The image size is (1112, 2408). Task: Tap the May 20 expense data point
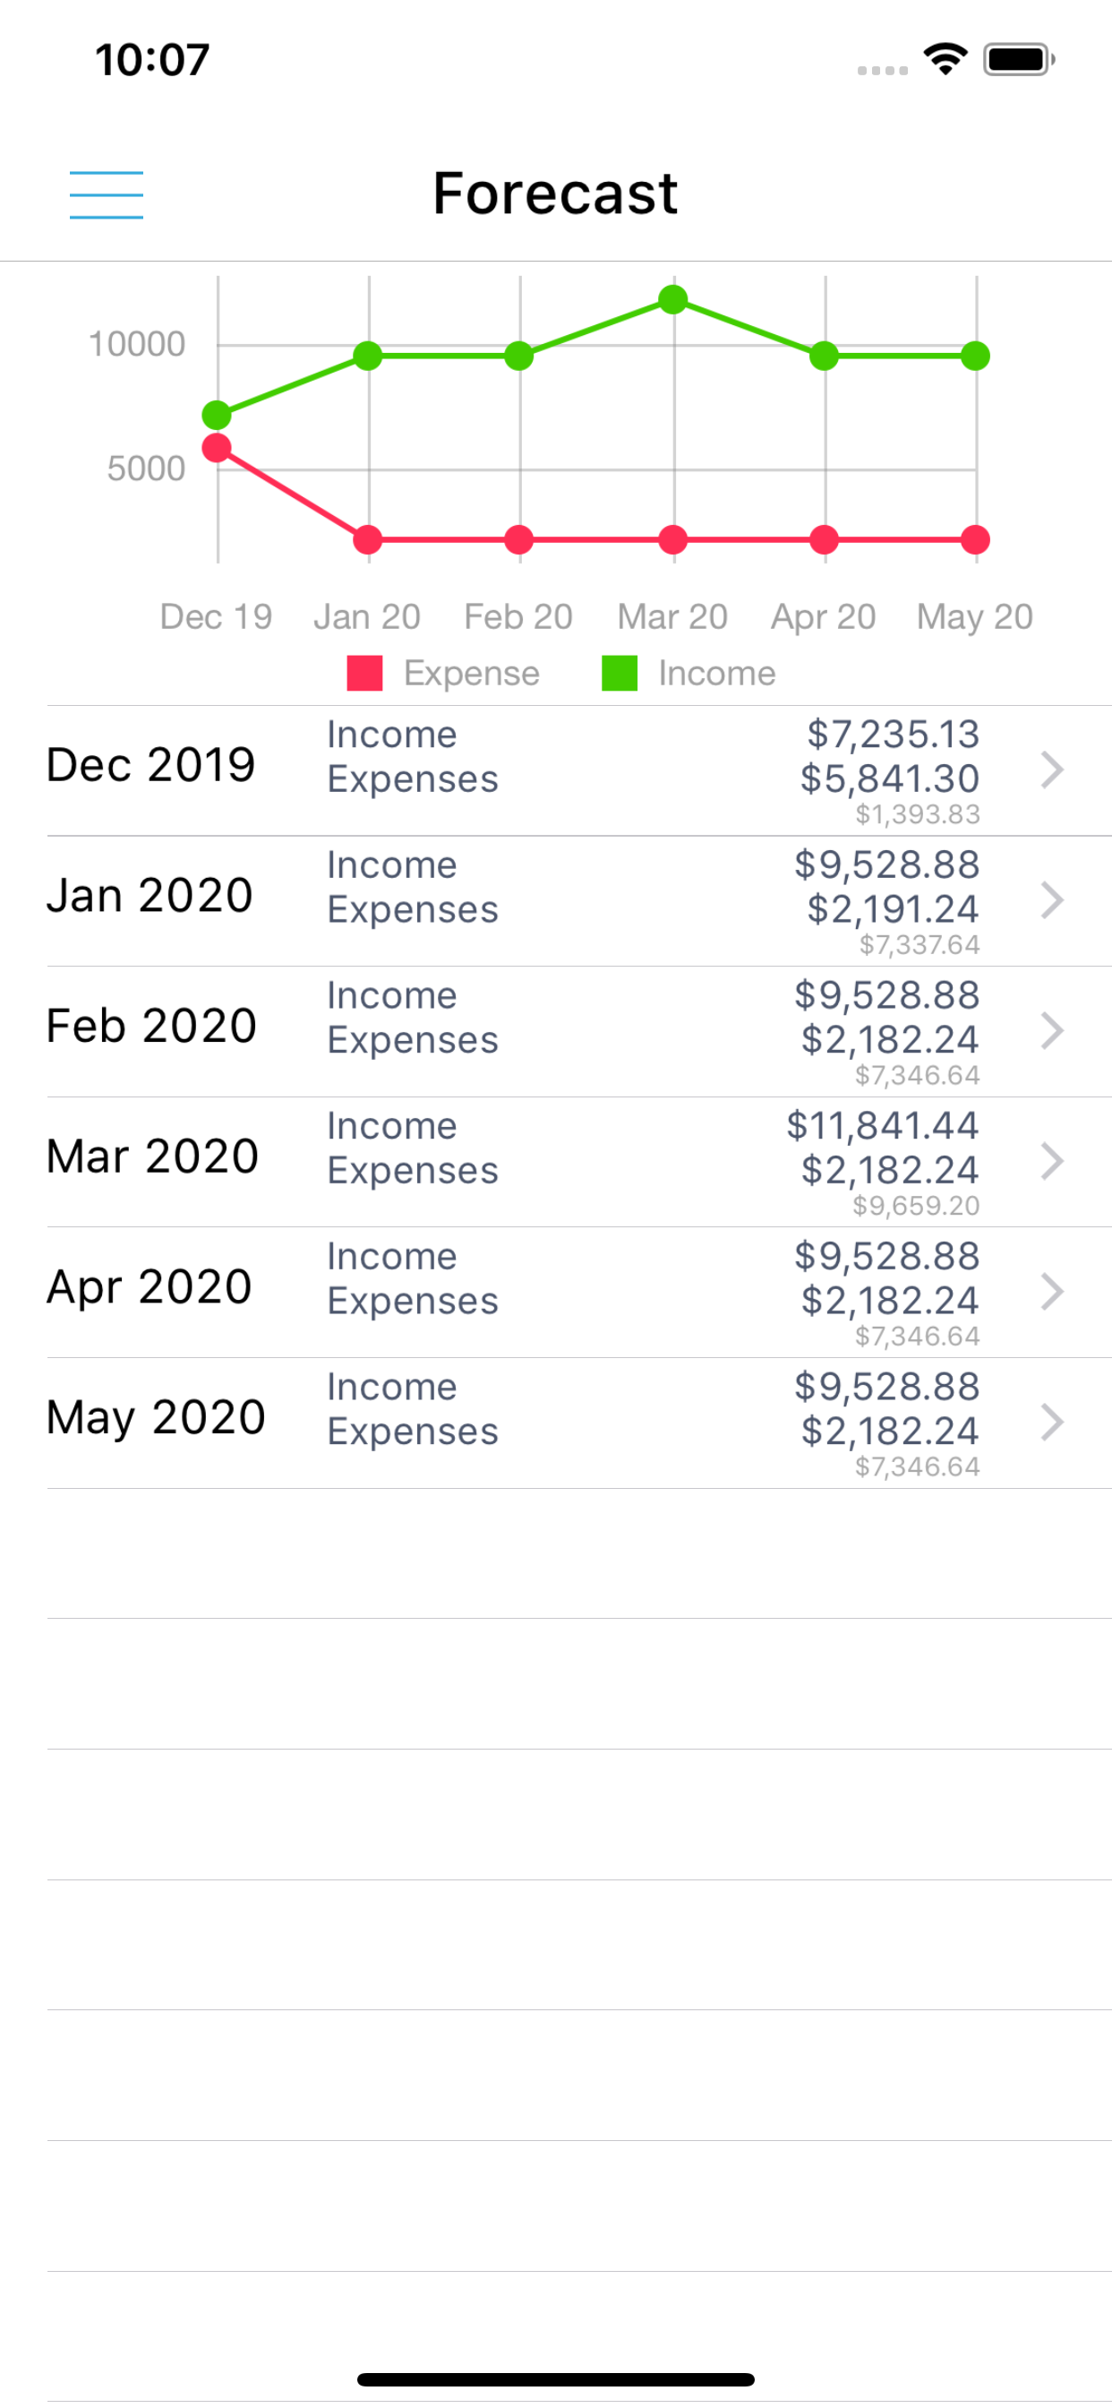976,539
